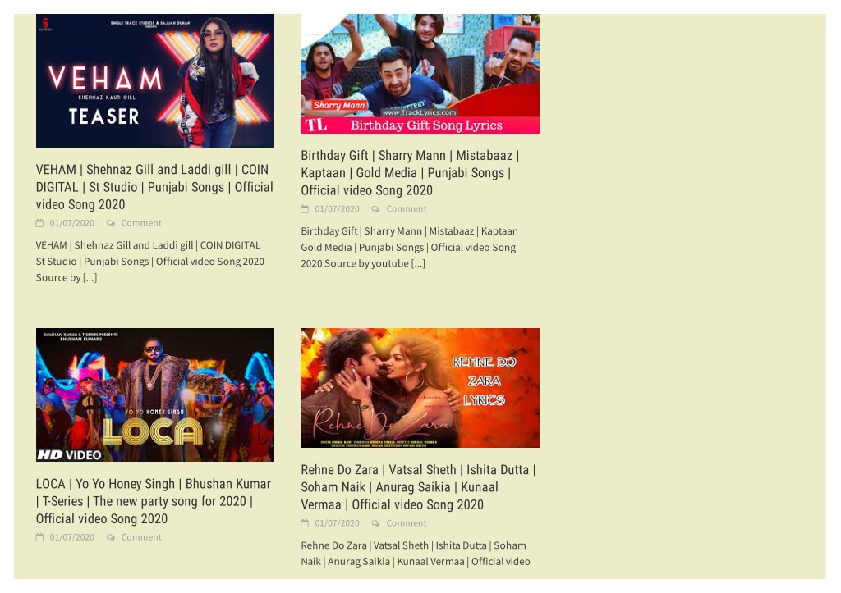This screenshot has width=841, height=593.
Task: Open the VEHAM Shehnaz Gill post title
Action: click(154, 188)
